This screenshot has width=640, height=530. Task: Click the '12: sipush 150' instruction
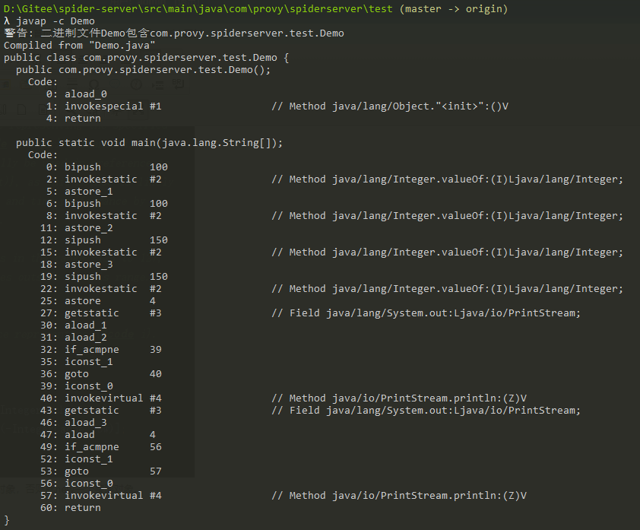tap(103, 240)
